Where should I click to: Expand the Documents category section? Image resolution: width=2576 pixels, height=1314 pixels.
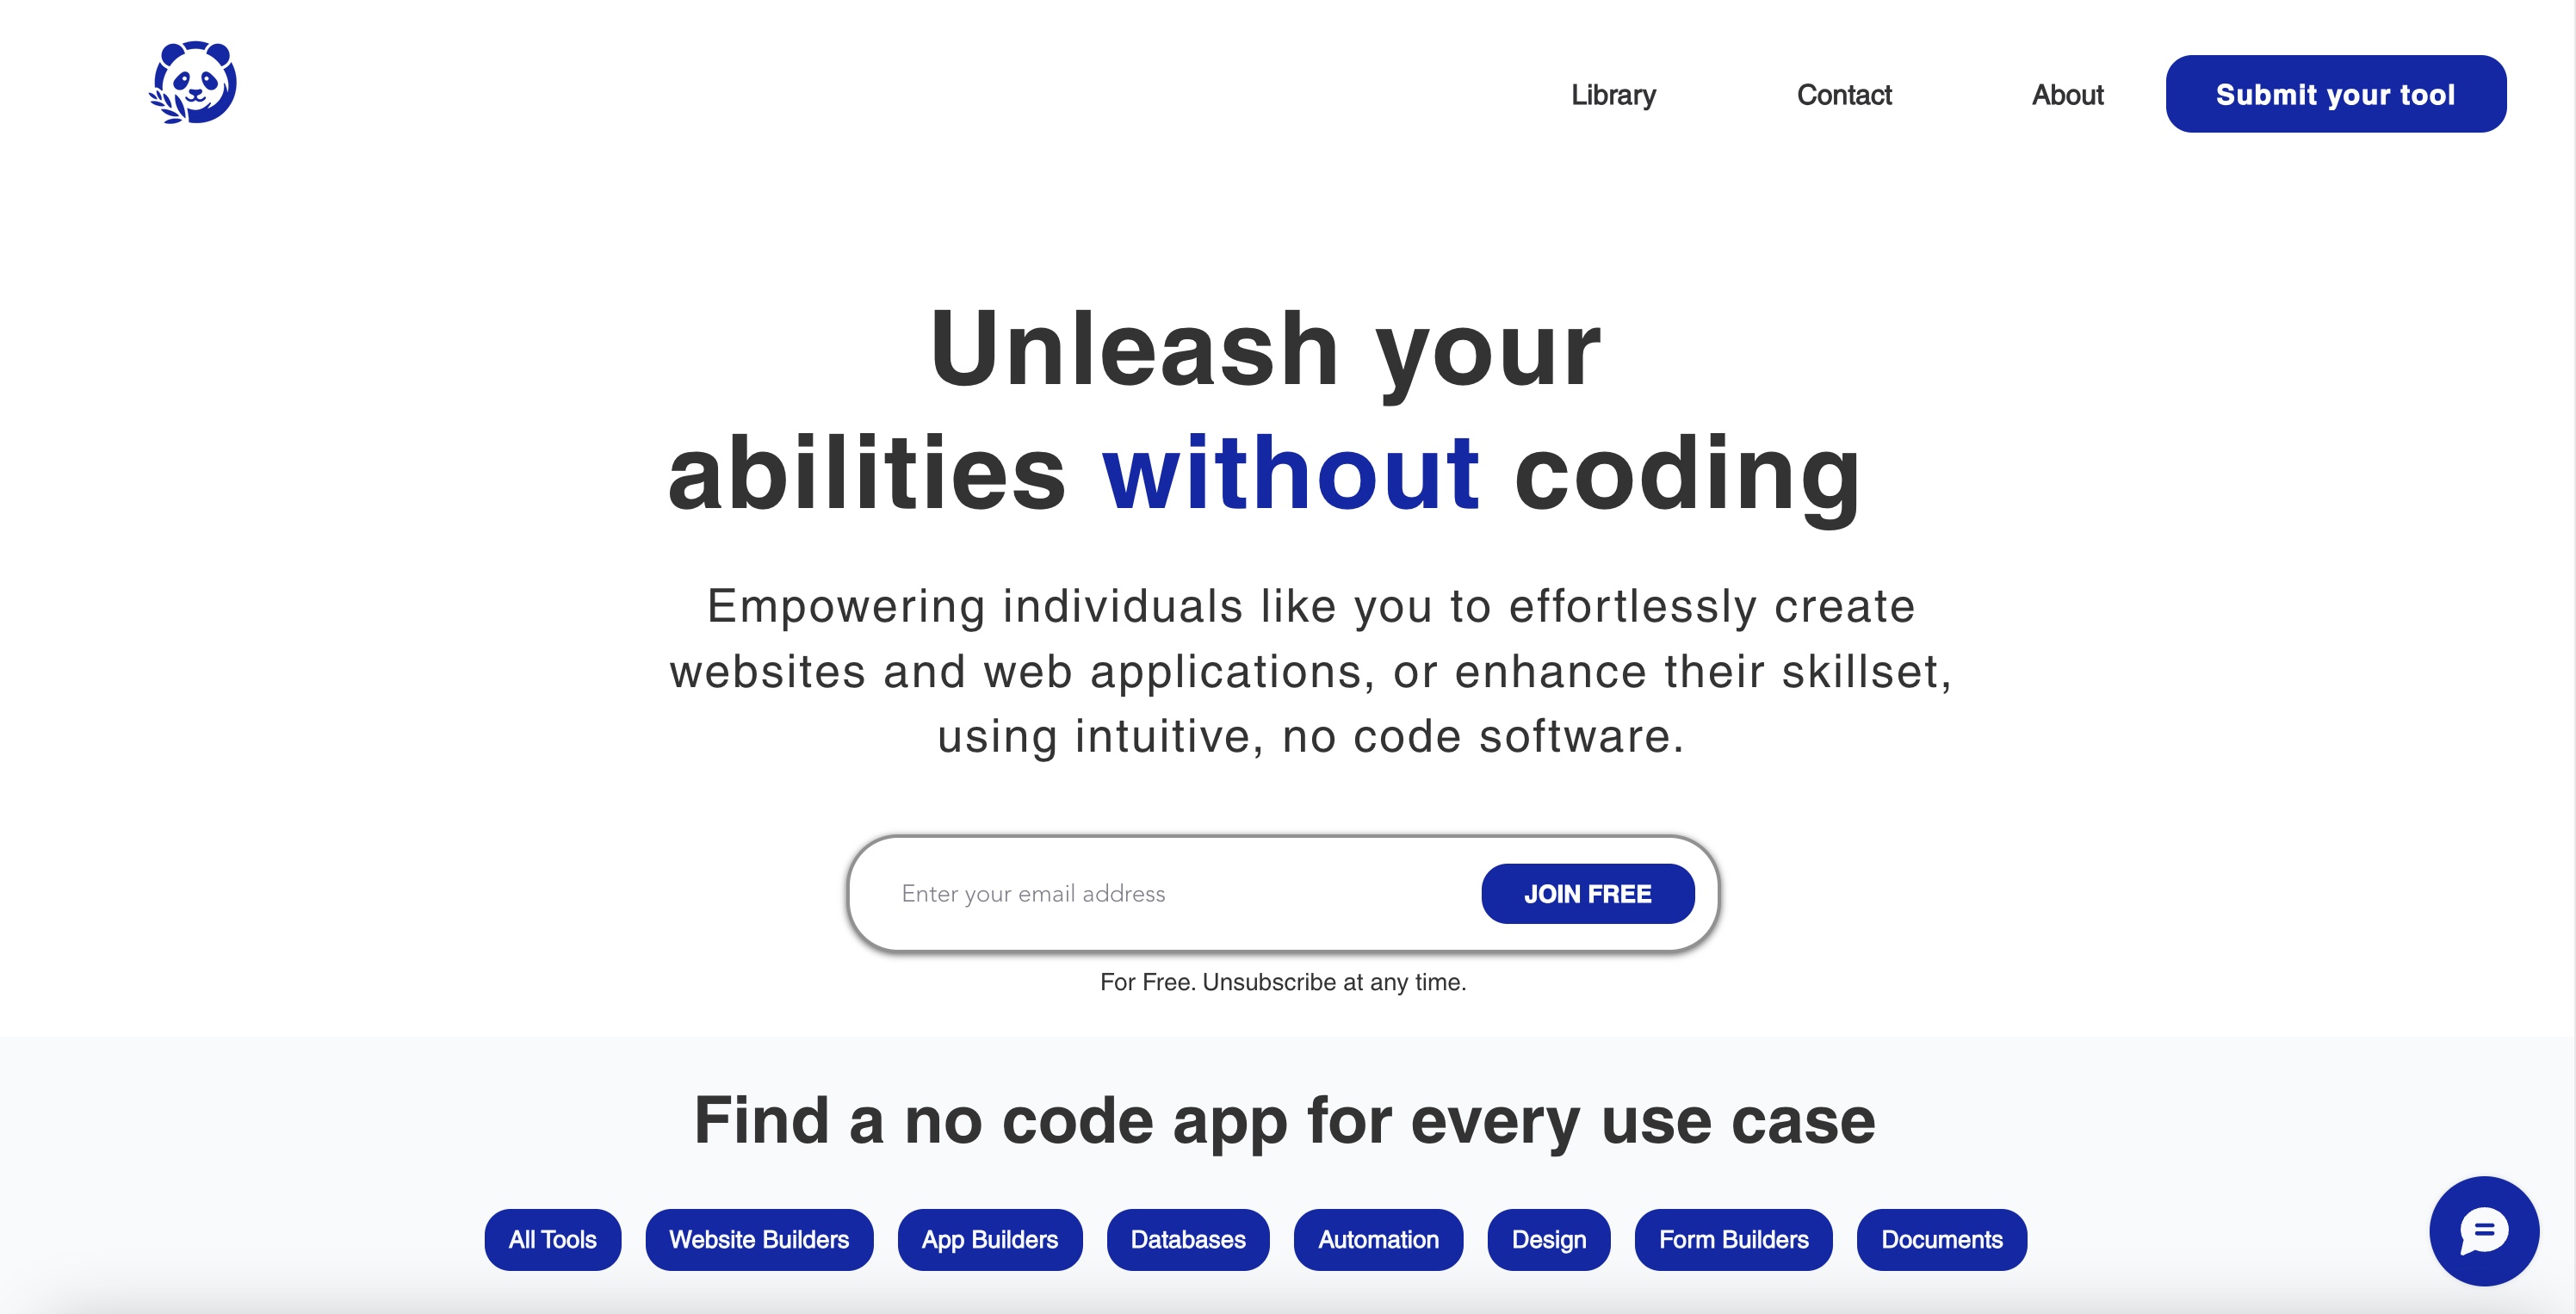[1941, 1238]
